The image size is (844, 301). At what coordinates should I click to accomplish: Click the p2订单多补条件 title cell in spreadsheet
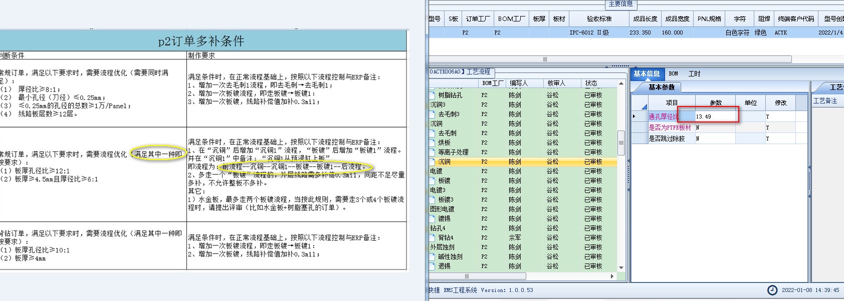[201, 41]
